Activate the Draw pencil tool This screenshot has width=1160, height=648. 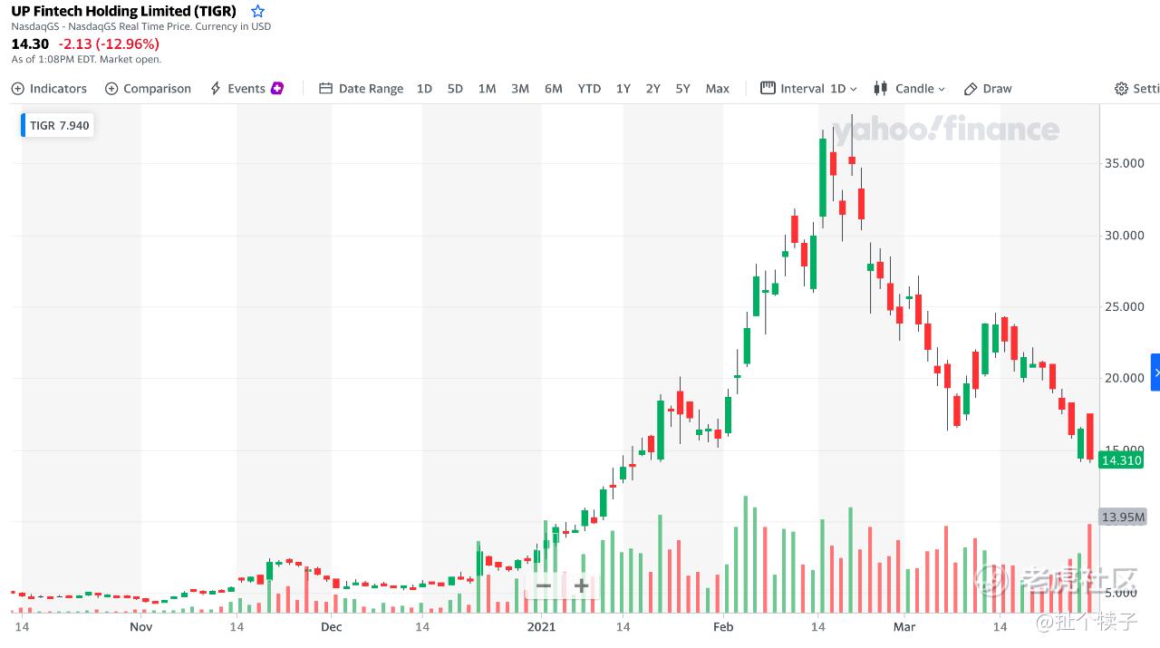point(988,88)
